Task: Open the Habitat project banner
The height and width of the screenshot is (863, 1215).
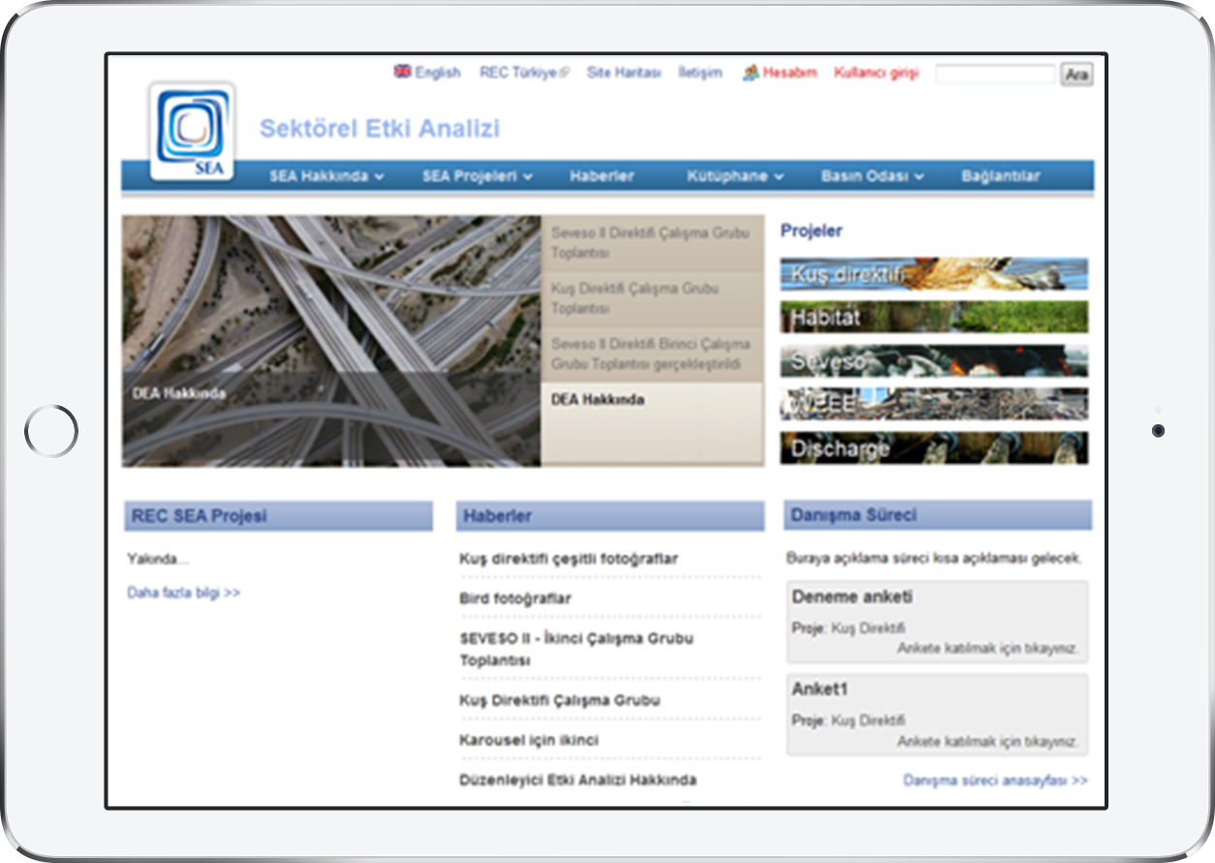Action: click(x=934, y=317)
